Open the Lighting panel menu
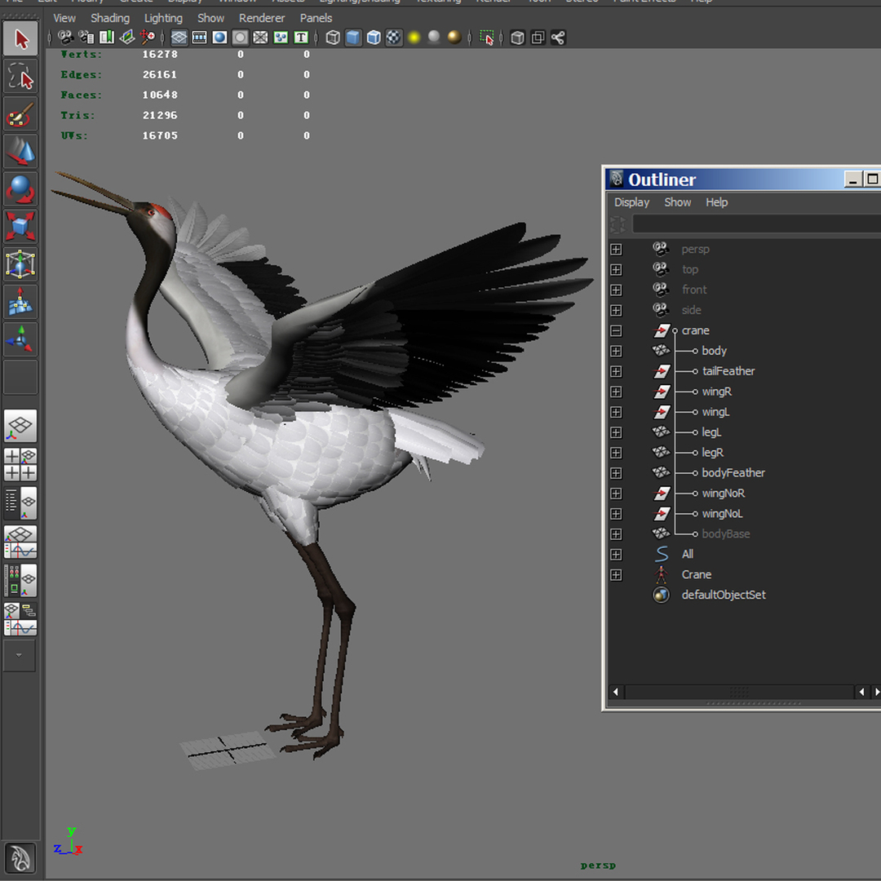 click(163, 18)
